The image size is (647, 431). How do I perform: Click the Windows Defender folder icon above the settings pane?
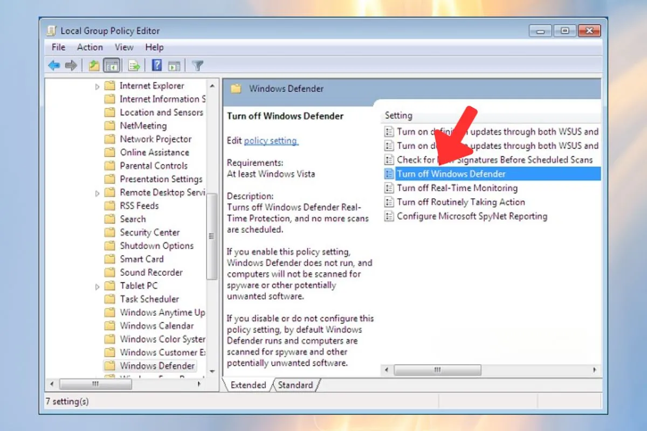(236, 88)
